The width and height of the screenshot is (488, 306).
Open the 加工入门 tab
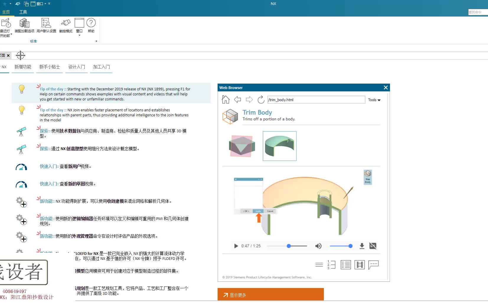coord(101,67)
